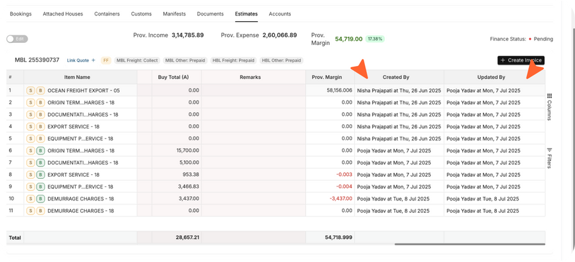This screenshot has width=575, height=262.
Task: Click the 58,156.006 margin value
Action: click(x=339, y=90)
